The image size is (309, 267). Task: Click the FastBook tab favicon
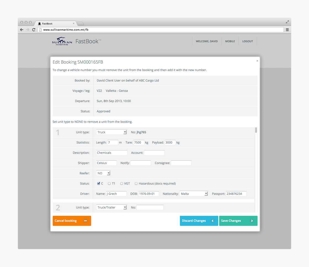39,23
